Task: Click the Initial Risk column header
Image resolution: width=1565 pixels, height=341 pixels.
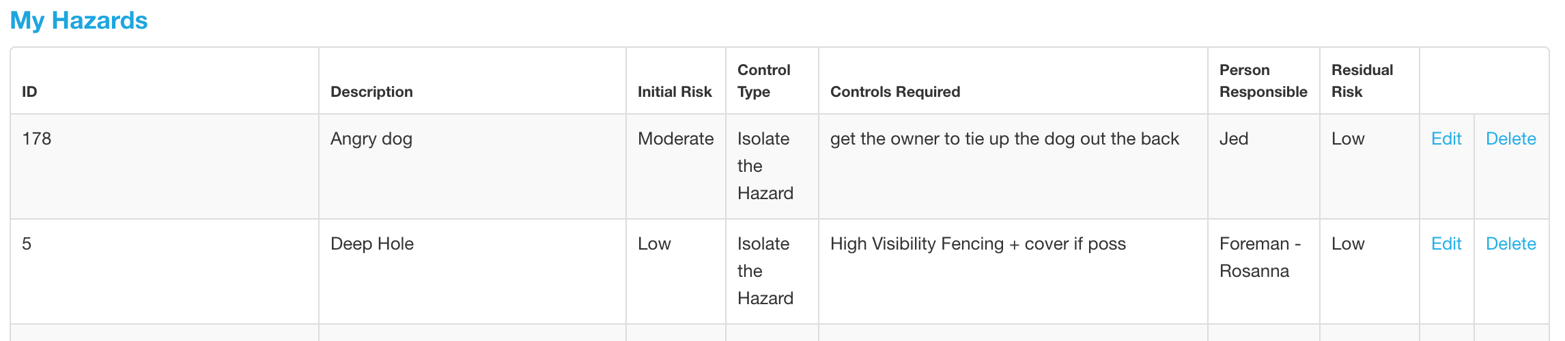Action: [675, 92]
